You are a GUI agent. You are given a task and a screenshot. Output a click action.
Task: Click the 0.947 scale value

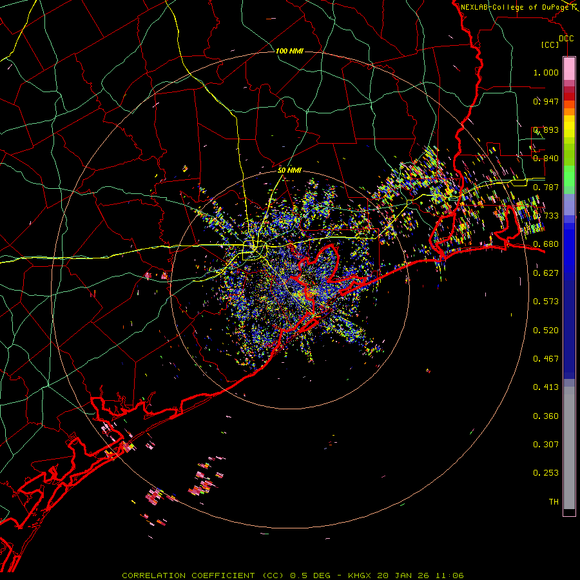[x=546, y=101]
